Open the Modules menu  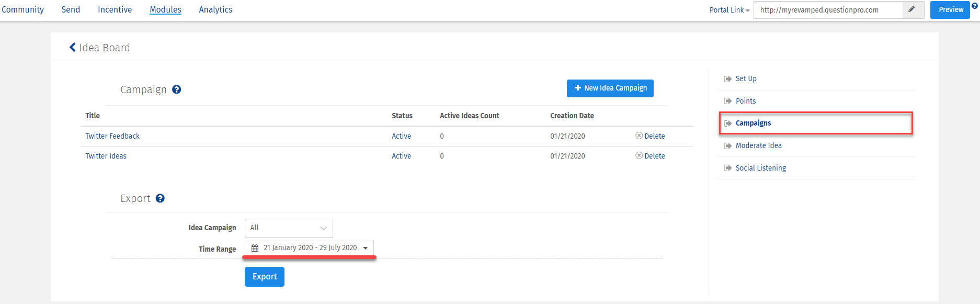coord(165,9)
